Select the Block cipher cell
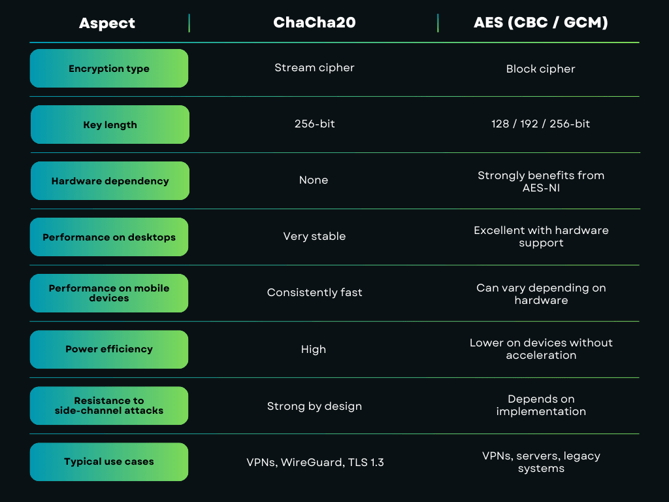 click(540, 69)
